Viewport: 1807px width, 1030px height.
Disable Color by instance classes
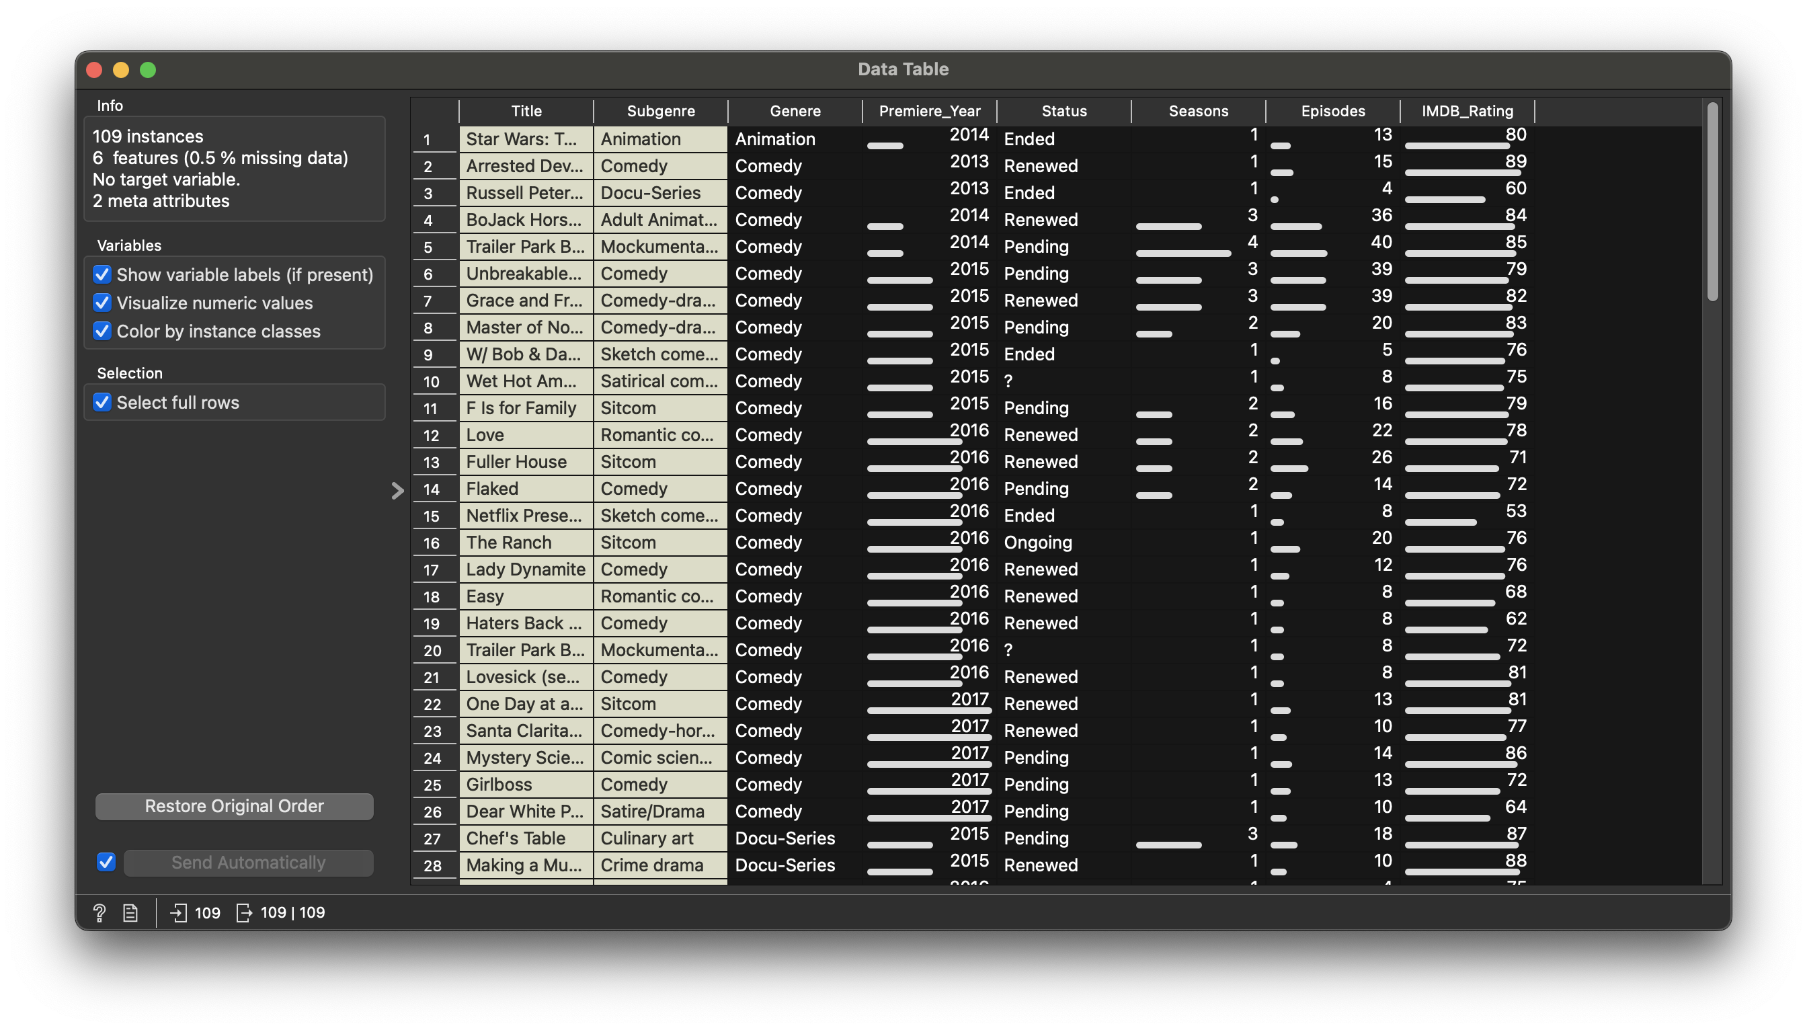pos(103,331)
